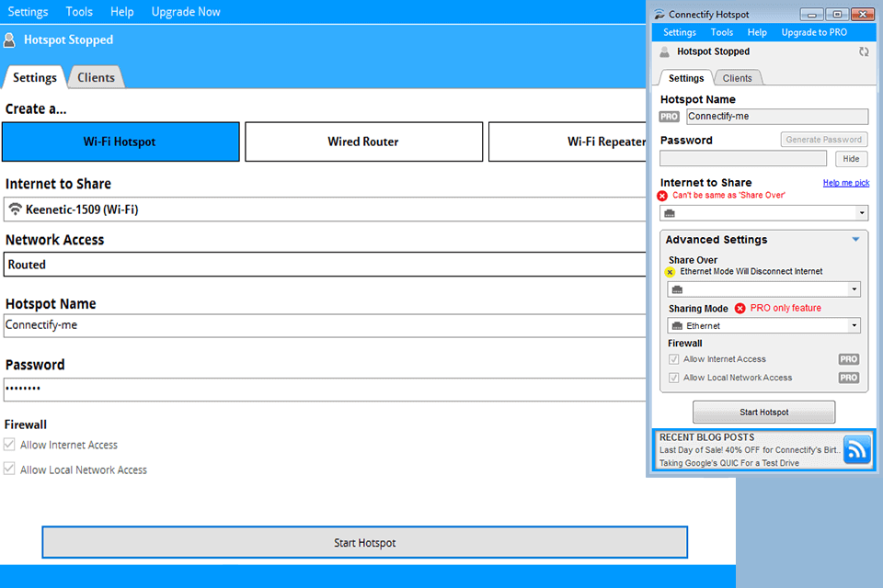Open blog post Taking Google's QUIC

(x=729, y=463)
